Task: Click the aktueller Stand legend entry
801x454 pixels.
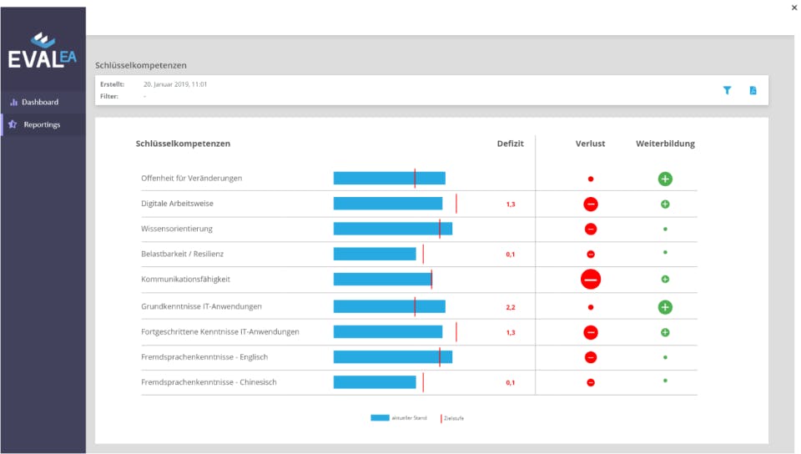Action: (x=399, y=418)
